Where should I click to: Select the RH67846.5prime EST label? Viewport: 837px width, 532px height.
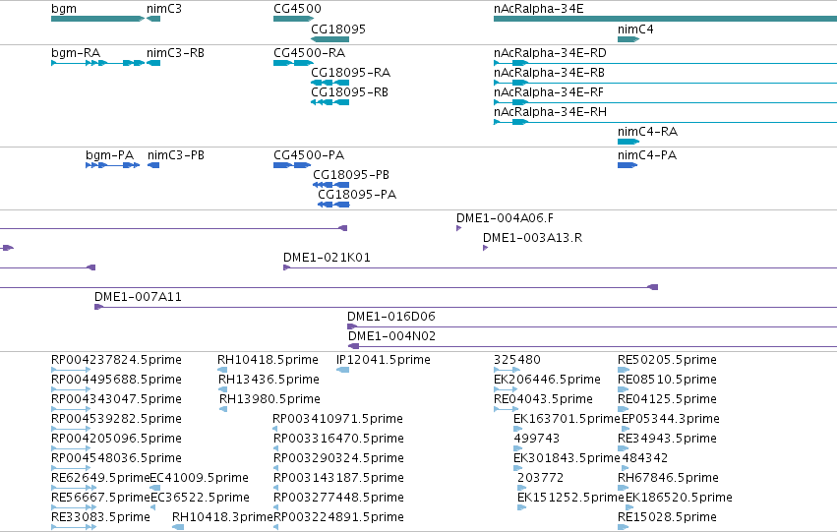pos(668,478)
